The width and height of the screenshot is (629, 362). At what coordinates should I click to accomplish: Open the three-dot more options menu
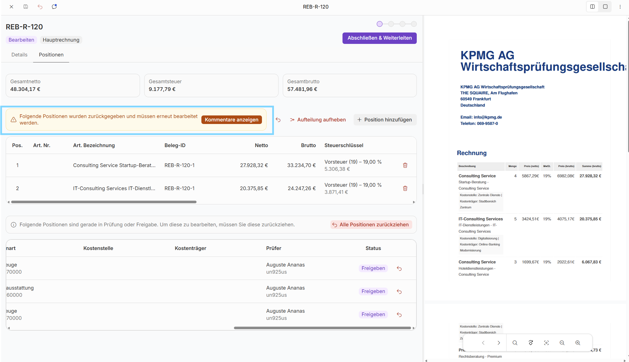point(620,7)
